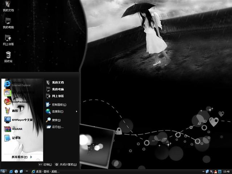Select 搜索(S) in the Start menu
Screen dimensions: 232x174
[x=56, y=120]
